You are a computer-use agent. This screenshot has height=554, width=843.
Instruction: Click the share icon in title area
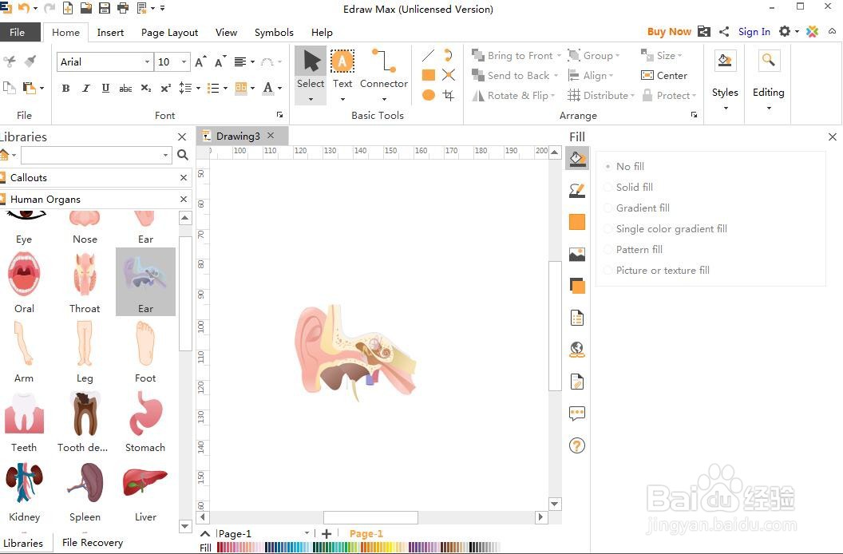(724, 32)
